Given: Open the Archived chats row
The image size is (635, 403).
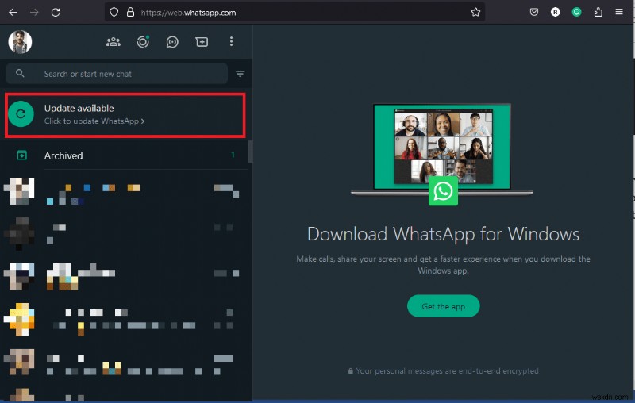Looking at the screenshot, I should pyautogui.click(x=125, y=155).
